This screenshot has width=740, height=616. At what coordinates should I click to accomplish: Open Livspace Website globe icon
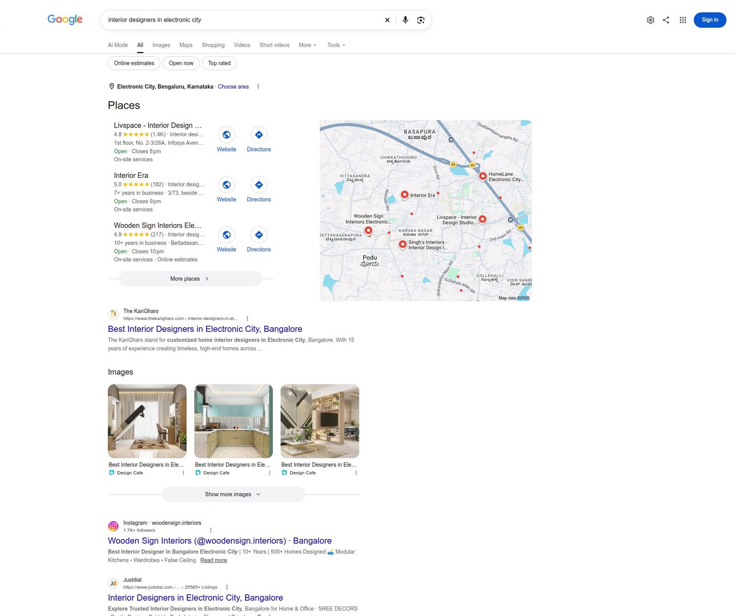click(227, 134)
